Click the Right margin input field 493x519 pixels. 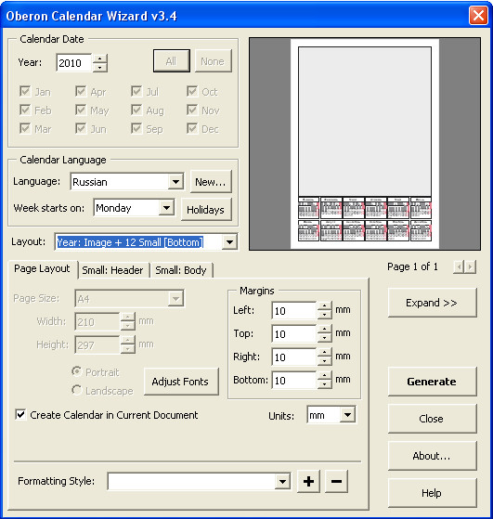(294, 357)
